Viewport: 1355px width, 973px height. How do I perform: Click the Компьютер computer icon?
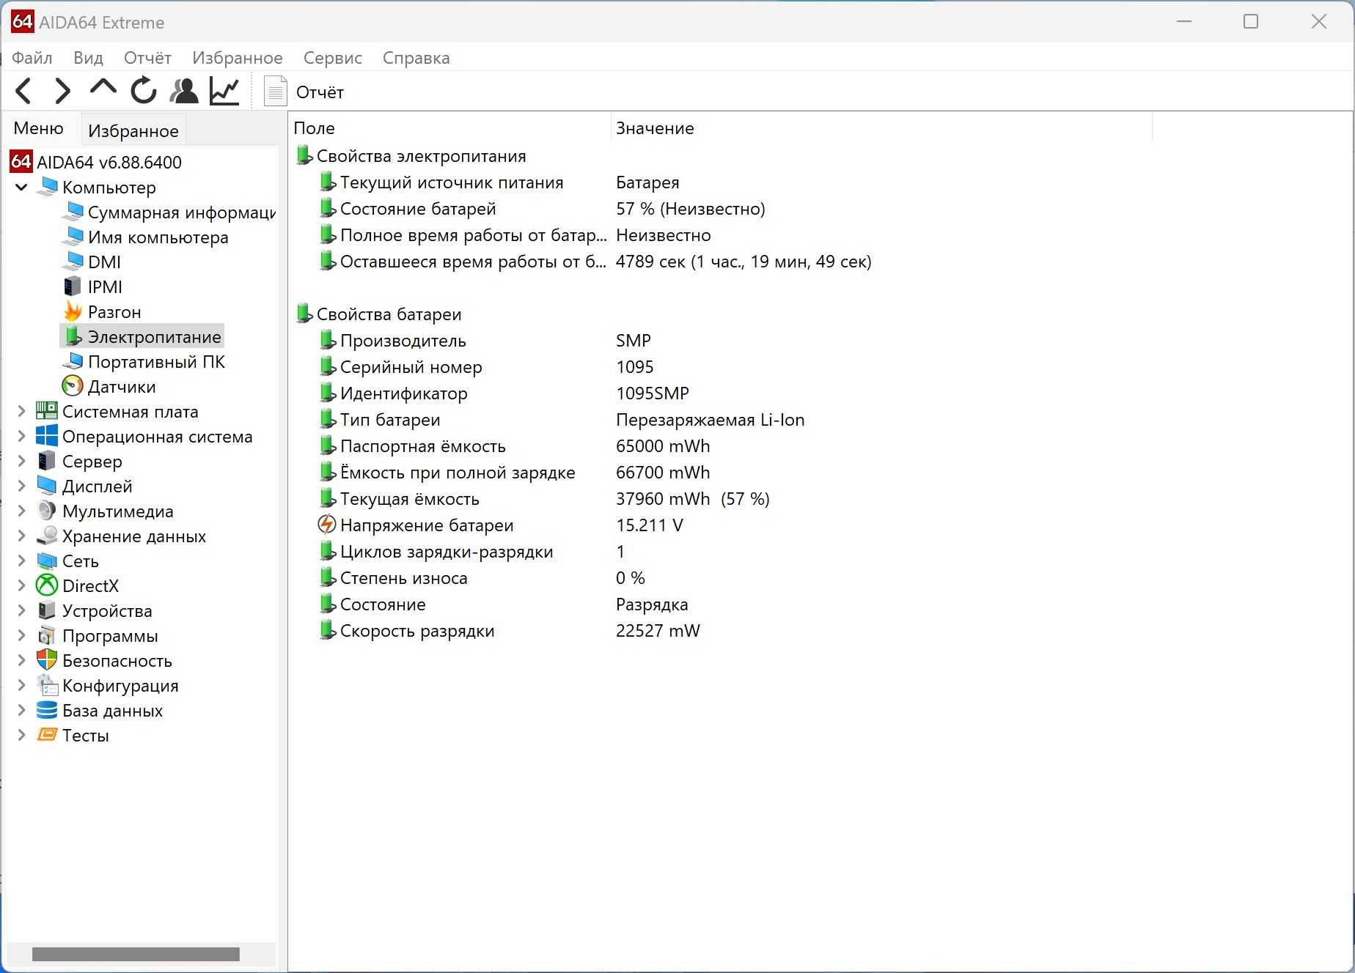(x=47, y=187)
